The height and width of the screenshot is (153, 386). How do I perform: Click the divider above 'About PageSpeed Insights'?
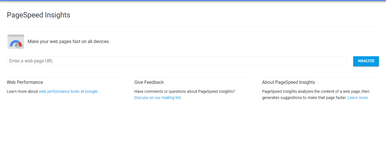[x=318, y=77]
